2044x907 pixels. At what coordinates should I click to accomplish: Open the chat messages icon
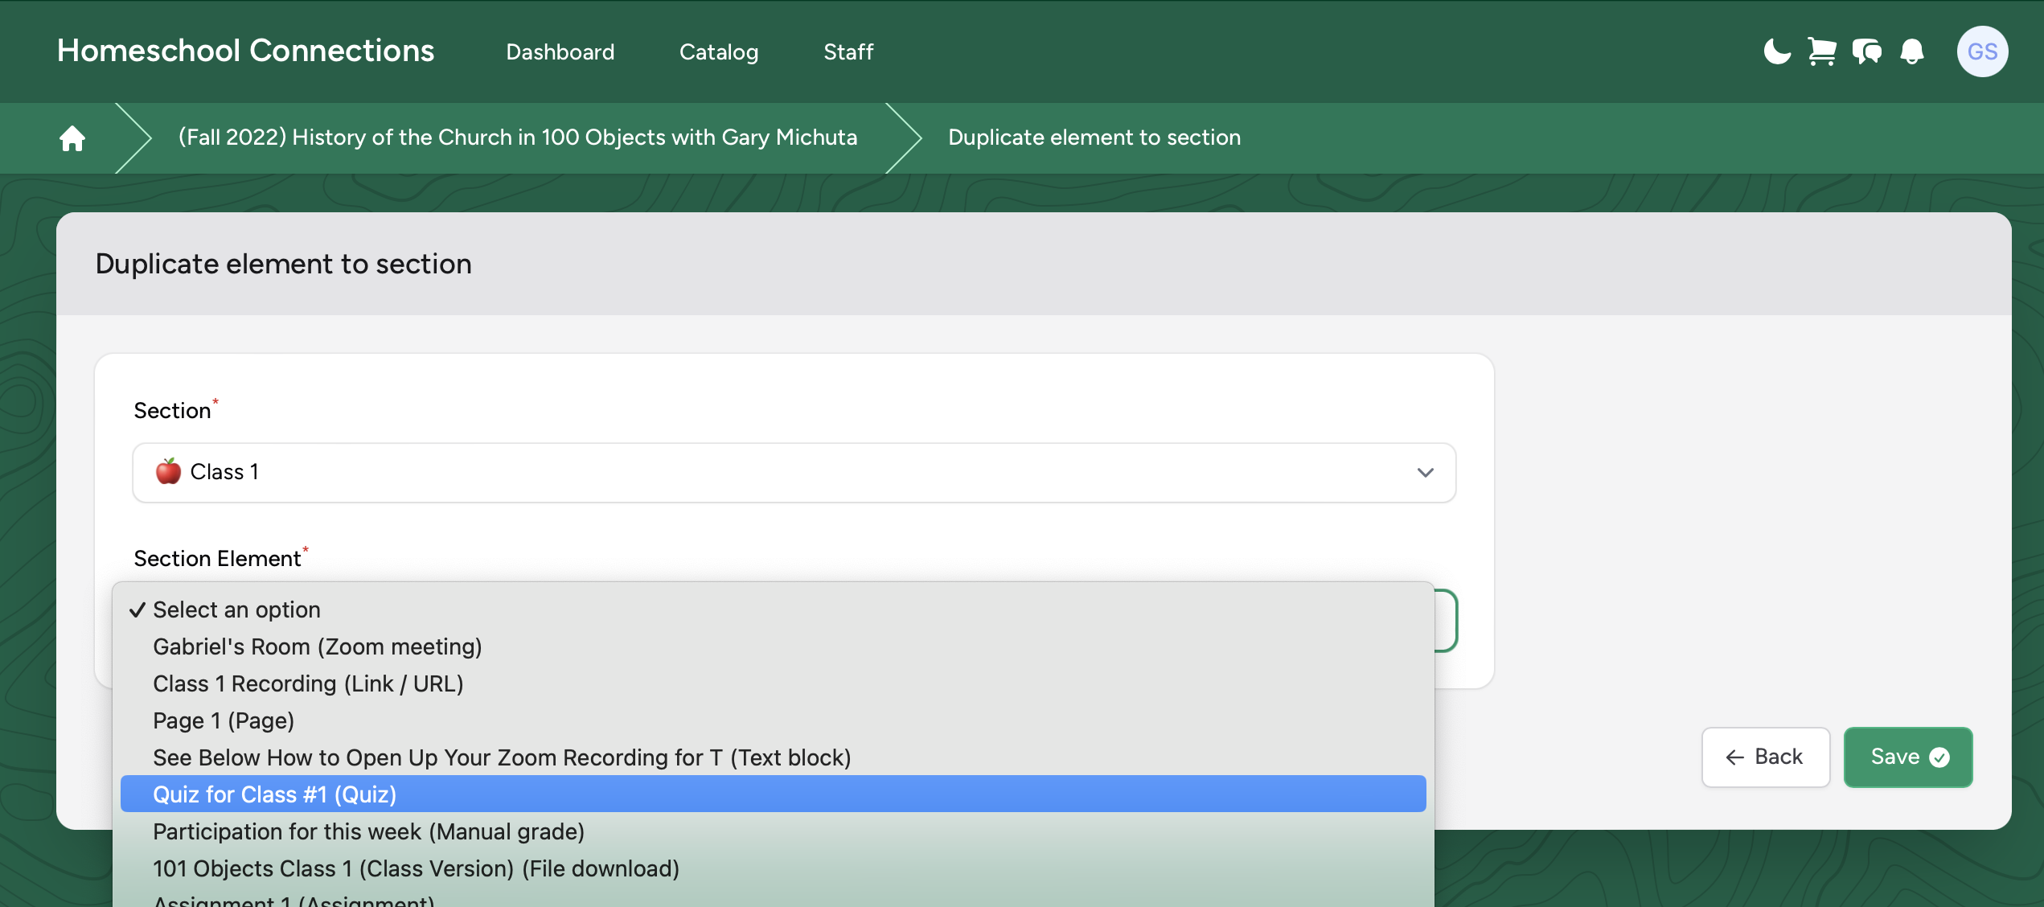click(x=1867, y=51)
